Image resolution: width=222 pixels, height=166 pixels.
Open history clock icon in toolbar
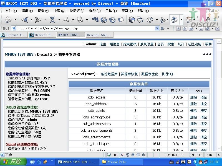112,20
